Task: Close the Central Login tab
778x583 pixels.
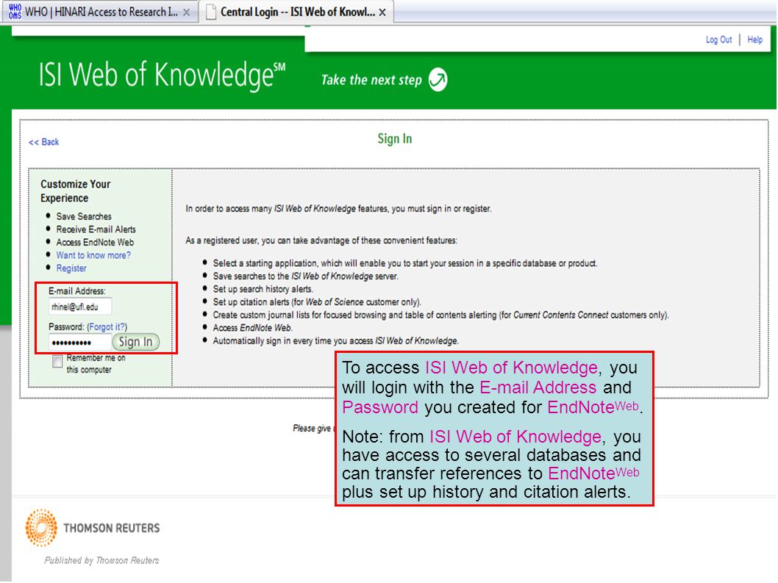Action: (382, 12)
